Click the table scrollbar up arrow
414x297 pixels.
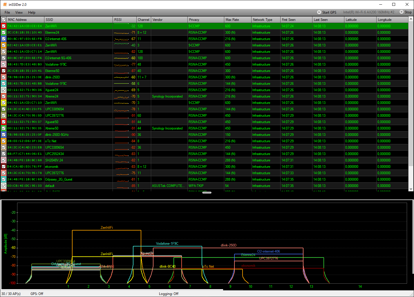click(x=411, y=19)
